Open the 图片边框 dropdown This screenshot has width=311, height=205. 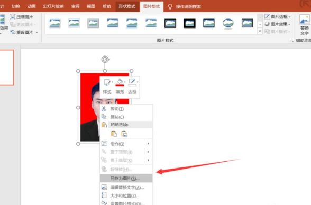coord(278,17)
